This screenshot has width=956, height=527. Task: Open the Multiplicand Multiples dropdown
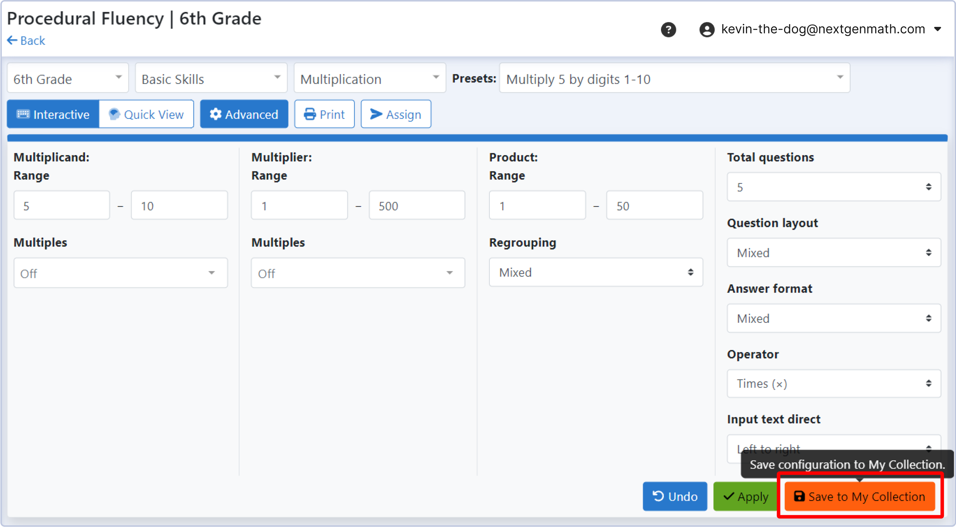[121, 273]
